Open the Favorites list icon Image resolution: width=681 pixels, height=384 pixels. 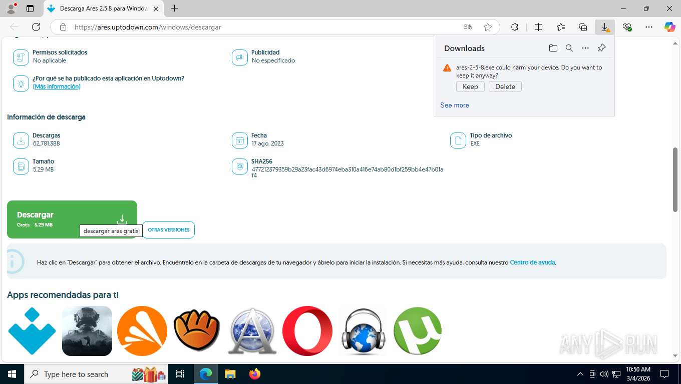tap(561, 27)
